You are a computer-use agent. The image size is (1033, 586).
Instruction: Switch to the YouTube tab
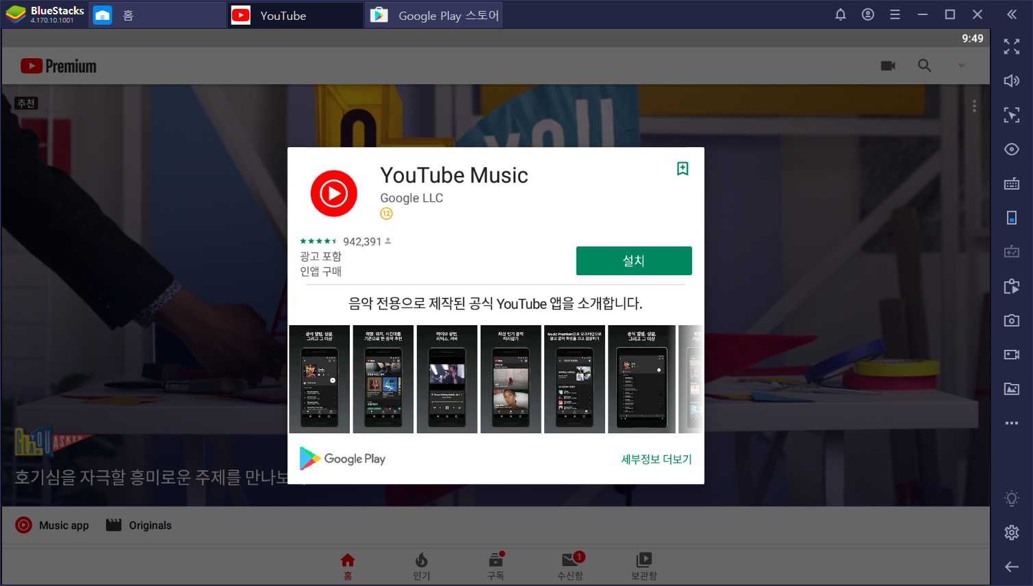tap(295, 15)
